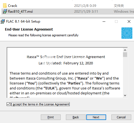Click the Print button
134x123 pixels.
click(51, 117)
